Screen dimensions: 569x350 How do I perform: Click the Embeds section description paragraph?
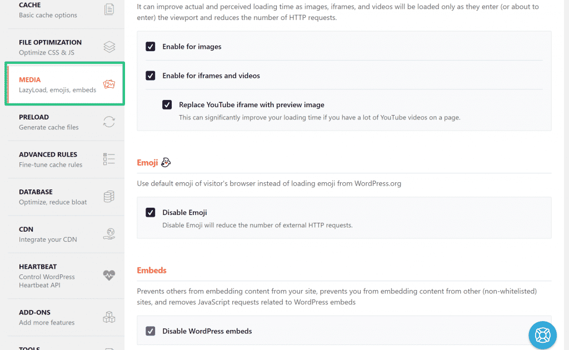[x=337, y=297]
